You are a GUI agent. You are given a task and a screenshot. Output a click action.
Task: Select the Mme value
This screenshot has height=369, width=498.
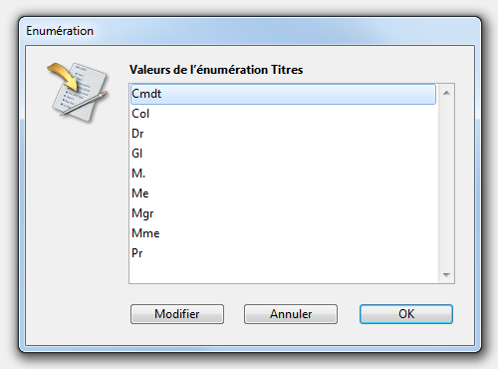283,233
